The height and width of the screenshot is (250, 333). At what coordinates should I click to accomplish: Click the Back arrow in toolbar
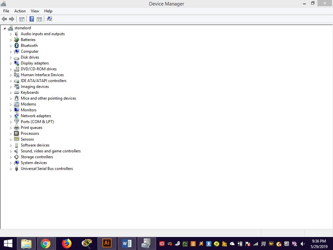tap(4, 19)
